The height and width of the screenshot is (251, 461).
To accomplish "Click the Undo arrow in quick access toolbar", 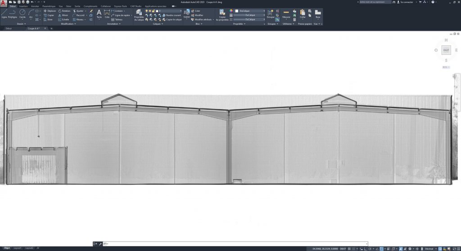I will tap(32, 2).
